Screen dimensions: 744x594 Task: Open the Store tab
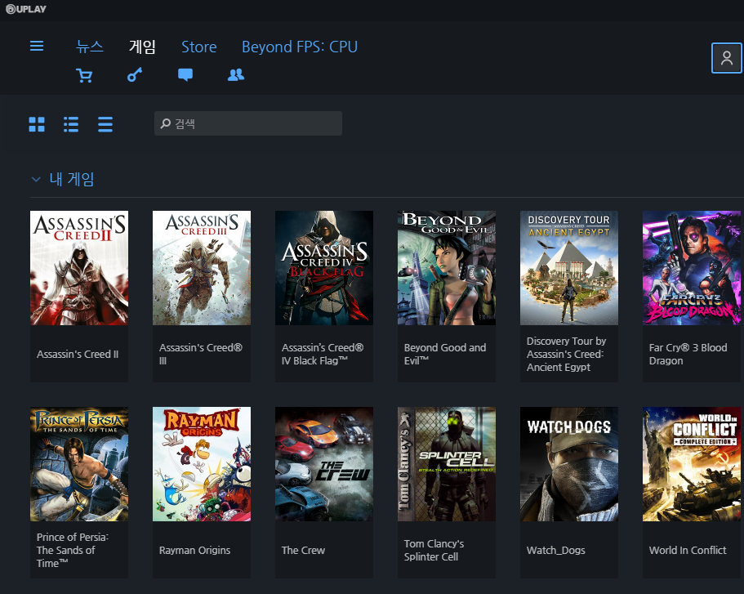tap(198, 47)
